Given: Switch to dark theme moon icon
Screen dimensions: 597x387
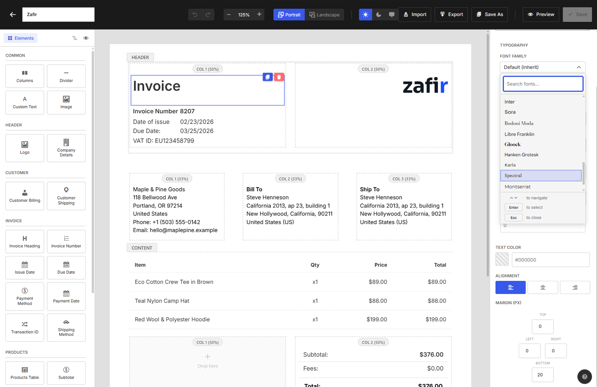Looking at the screenshot, I should pos(378,14).
